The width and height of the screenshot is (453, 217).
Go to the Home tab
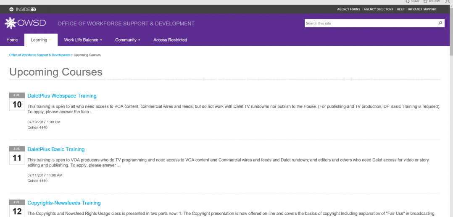(12, 40)
